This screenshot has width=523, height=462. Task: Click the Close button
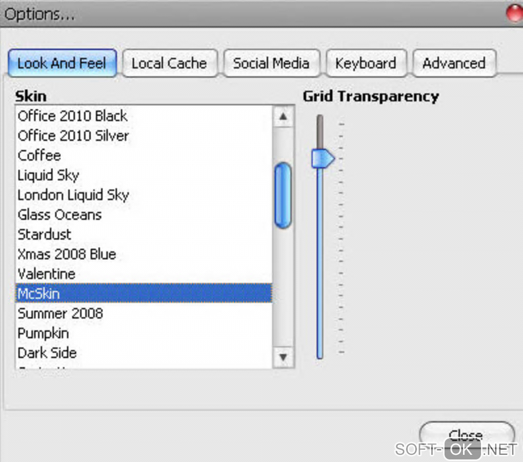(467, 435)
